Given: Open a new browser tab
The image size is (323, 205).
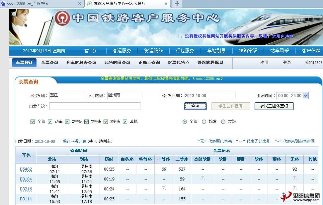Looking at the screenshot, I should tap(177, 4).
